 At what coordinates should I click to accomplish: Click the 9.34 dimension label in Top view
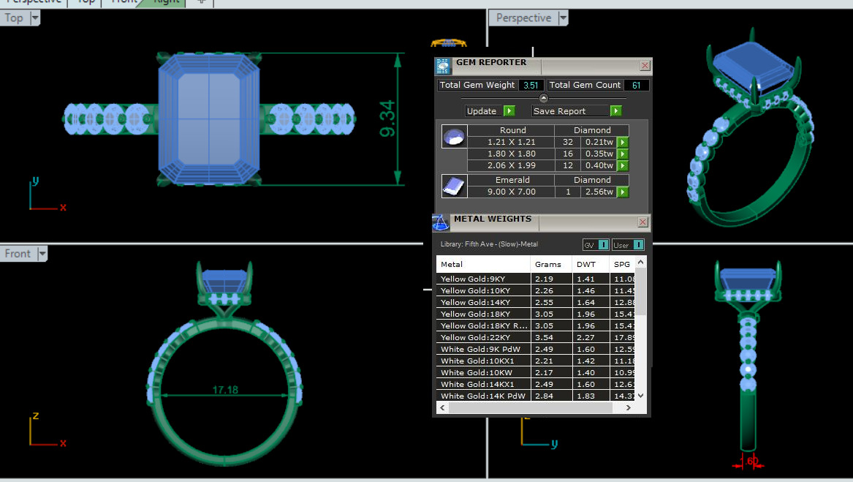[x=387, y=118]
